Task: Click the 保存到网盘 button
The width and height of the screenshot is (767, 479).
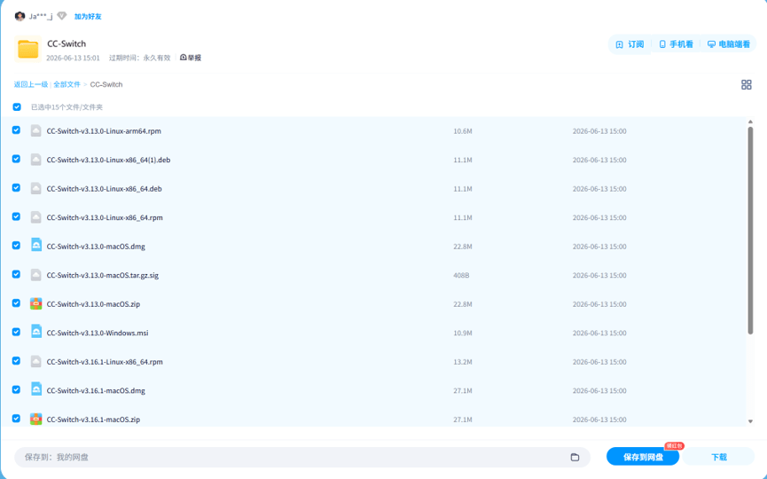Action: pyautogui.click(x=643, y=457)
